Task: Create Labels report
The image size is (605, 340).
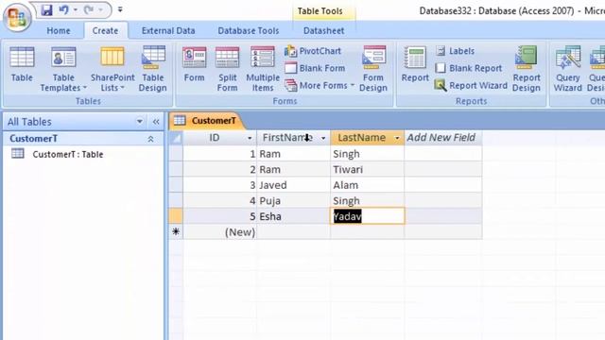Action: pyautogui.click(x=456, y=51)
